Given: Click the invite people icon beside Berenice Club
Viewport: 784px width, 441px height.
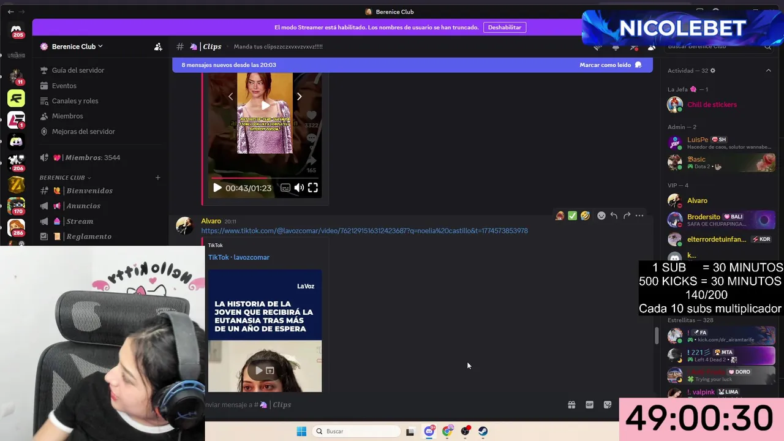Looking at the screenshot, I should [x=158, y=47].
